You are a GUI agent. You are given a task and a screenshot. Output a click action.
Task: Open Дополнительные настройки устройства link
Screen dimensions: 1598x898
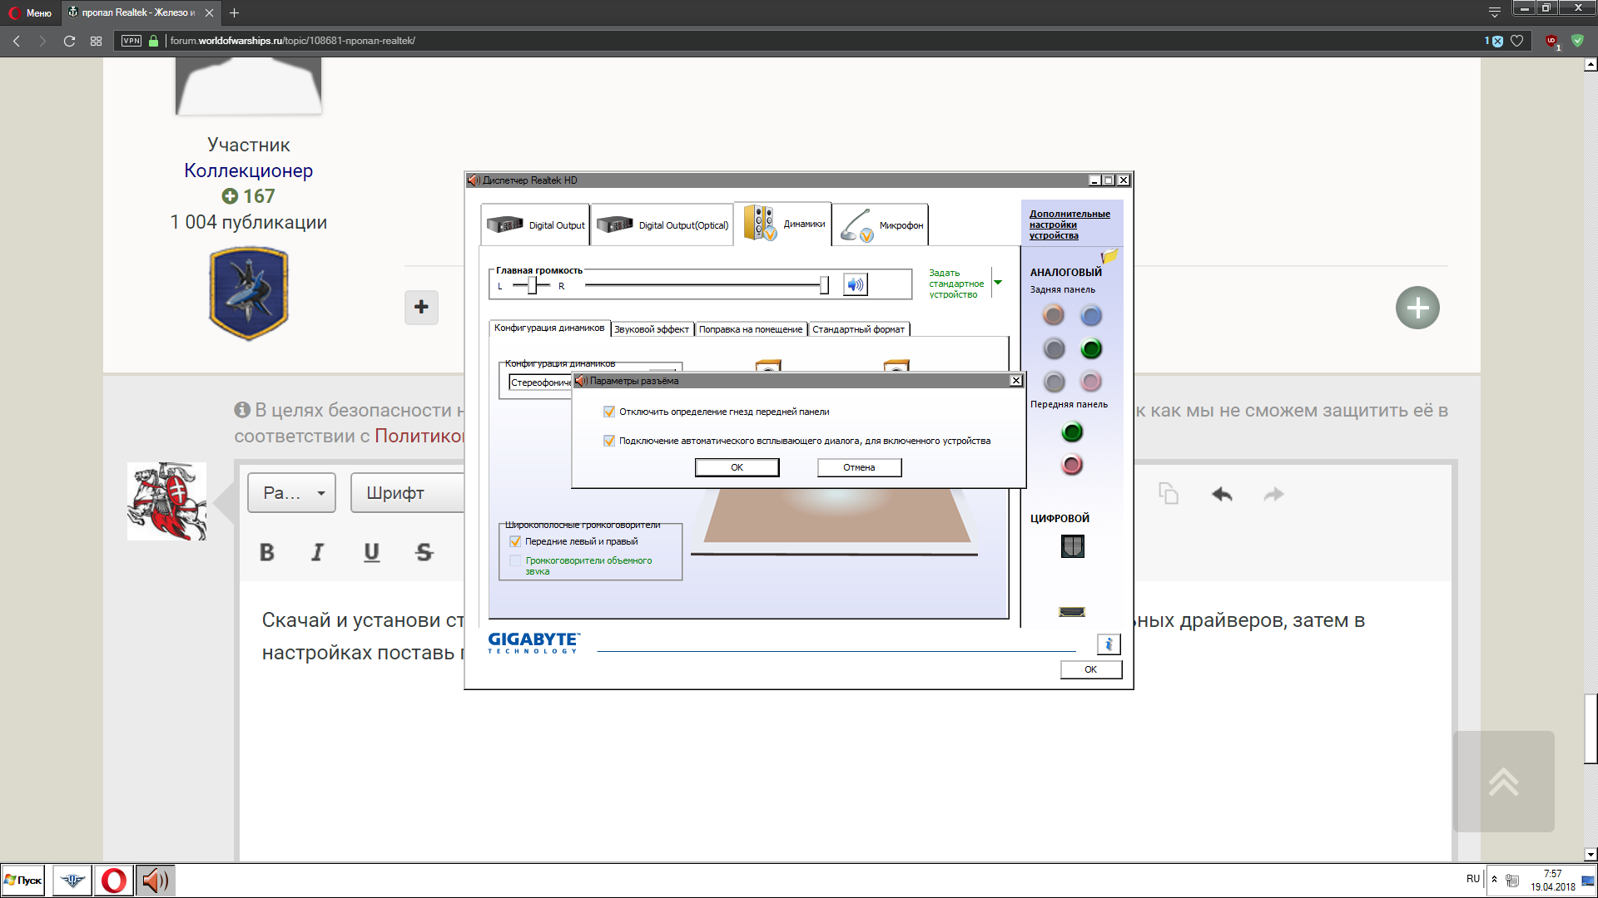click(1069, 224)
